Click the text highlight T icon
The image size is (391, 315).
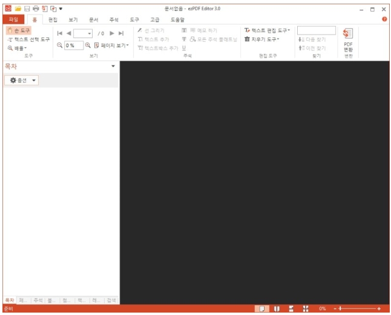click(x=184, y=30)
